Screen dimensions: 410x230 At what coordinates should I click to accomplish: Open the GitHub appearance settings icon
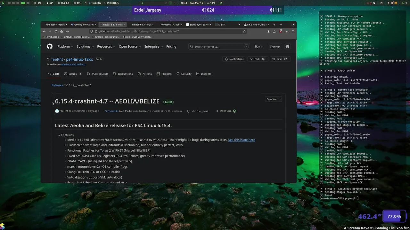tap(287, 46)
